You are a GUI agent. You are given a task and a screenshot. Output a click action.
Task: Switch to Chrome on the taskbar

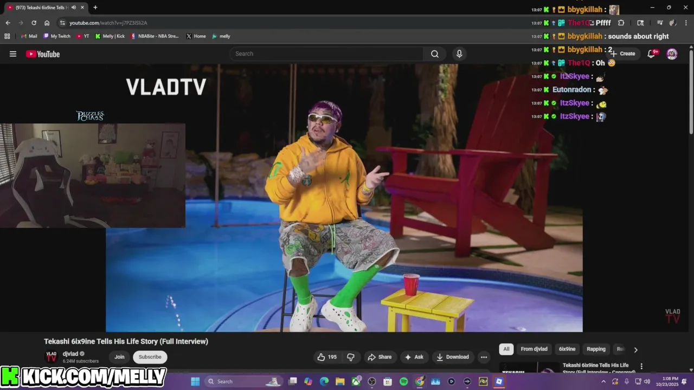click(x=420, y=381)
